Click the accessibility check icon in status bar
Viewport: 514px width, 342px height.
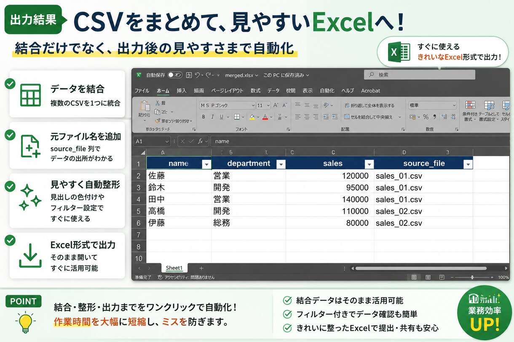tap(160, 278)
